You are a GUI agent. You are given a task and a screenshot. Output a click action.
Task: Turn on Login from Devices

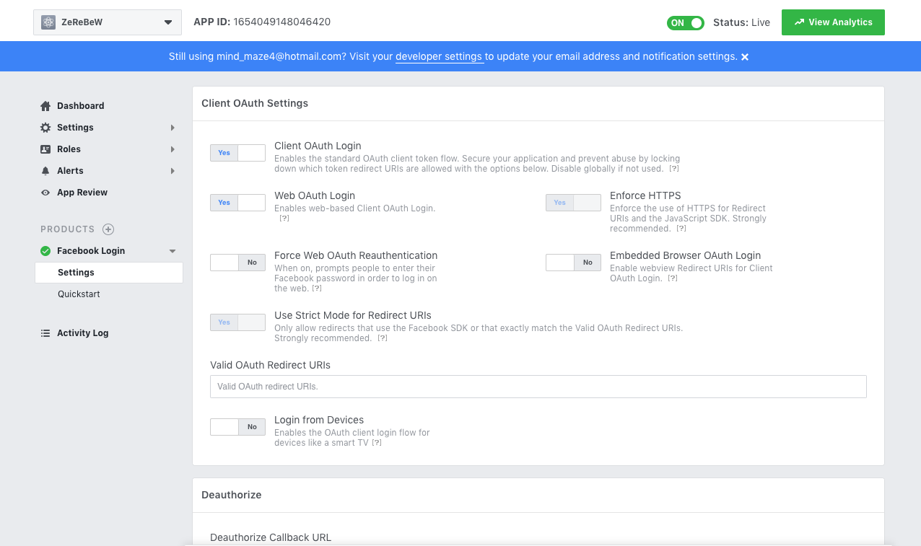pos(237,427)
